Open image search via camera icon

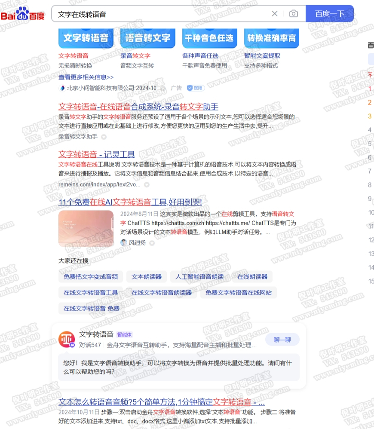click(x=294, y=14)
